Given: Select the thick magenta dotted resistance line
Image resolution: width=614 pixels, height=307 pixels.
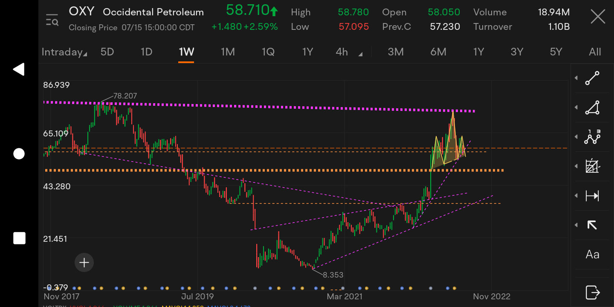Looking at the screenshot, I should pos(259,107).
